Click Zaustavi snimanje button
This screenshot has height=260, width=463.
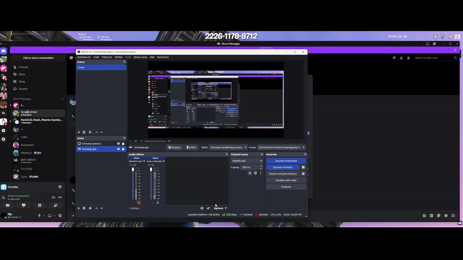(x=283, y=167)
